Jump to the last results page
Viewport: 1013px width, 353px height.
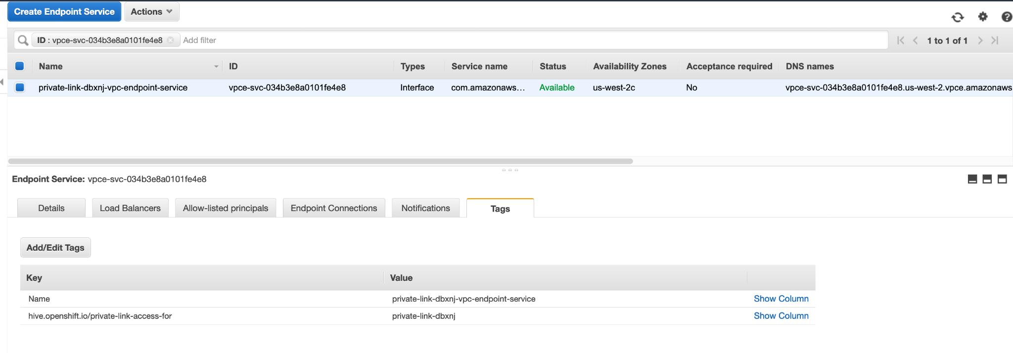click(995, 41)
